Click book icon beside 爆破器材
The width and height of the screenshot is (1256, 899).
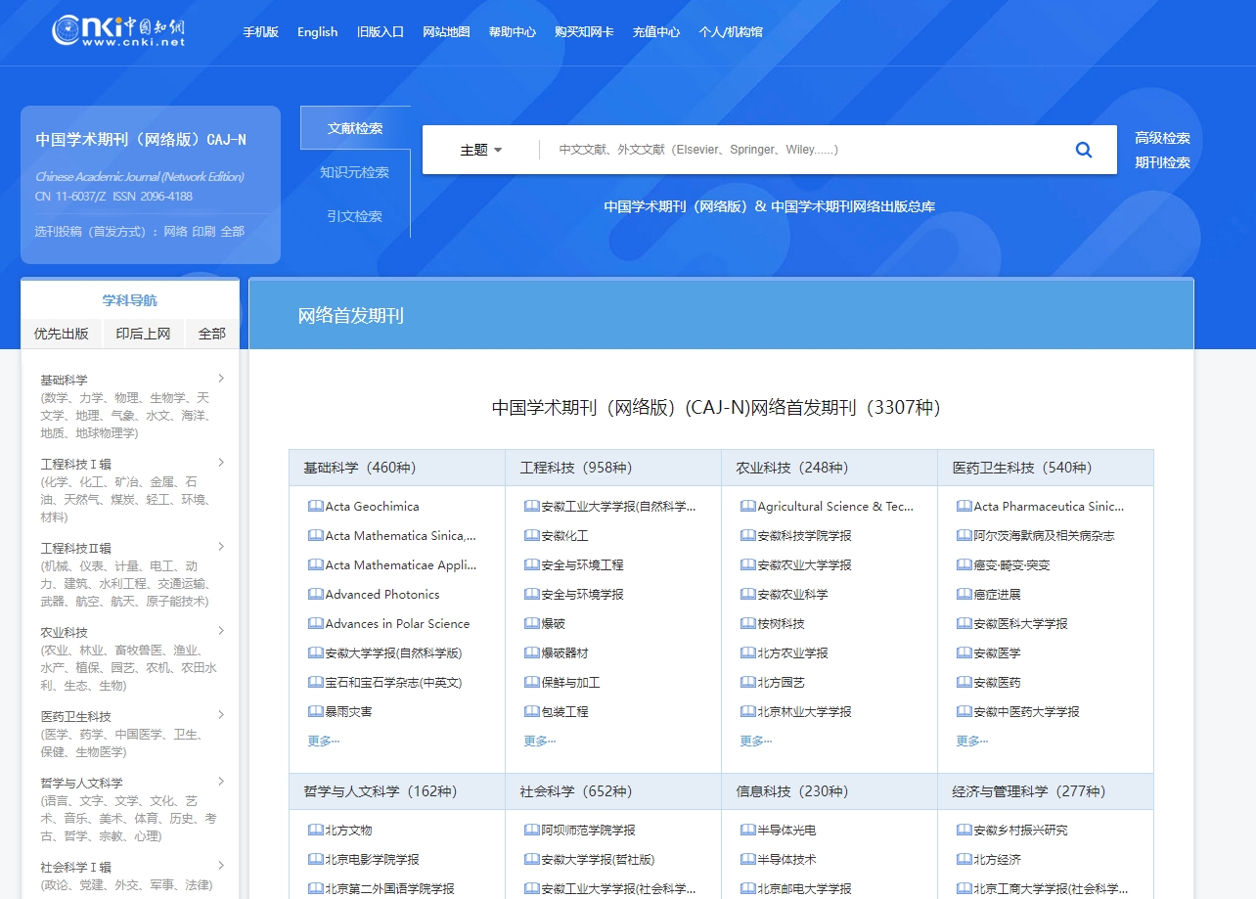tap(531, 653)
